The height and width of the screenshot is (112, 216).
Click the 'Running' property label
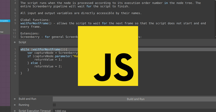[x=24, y=105]
